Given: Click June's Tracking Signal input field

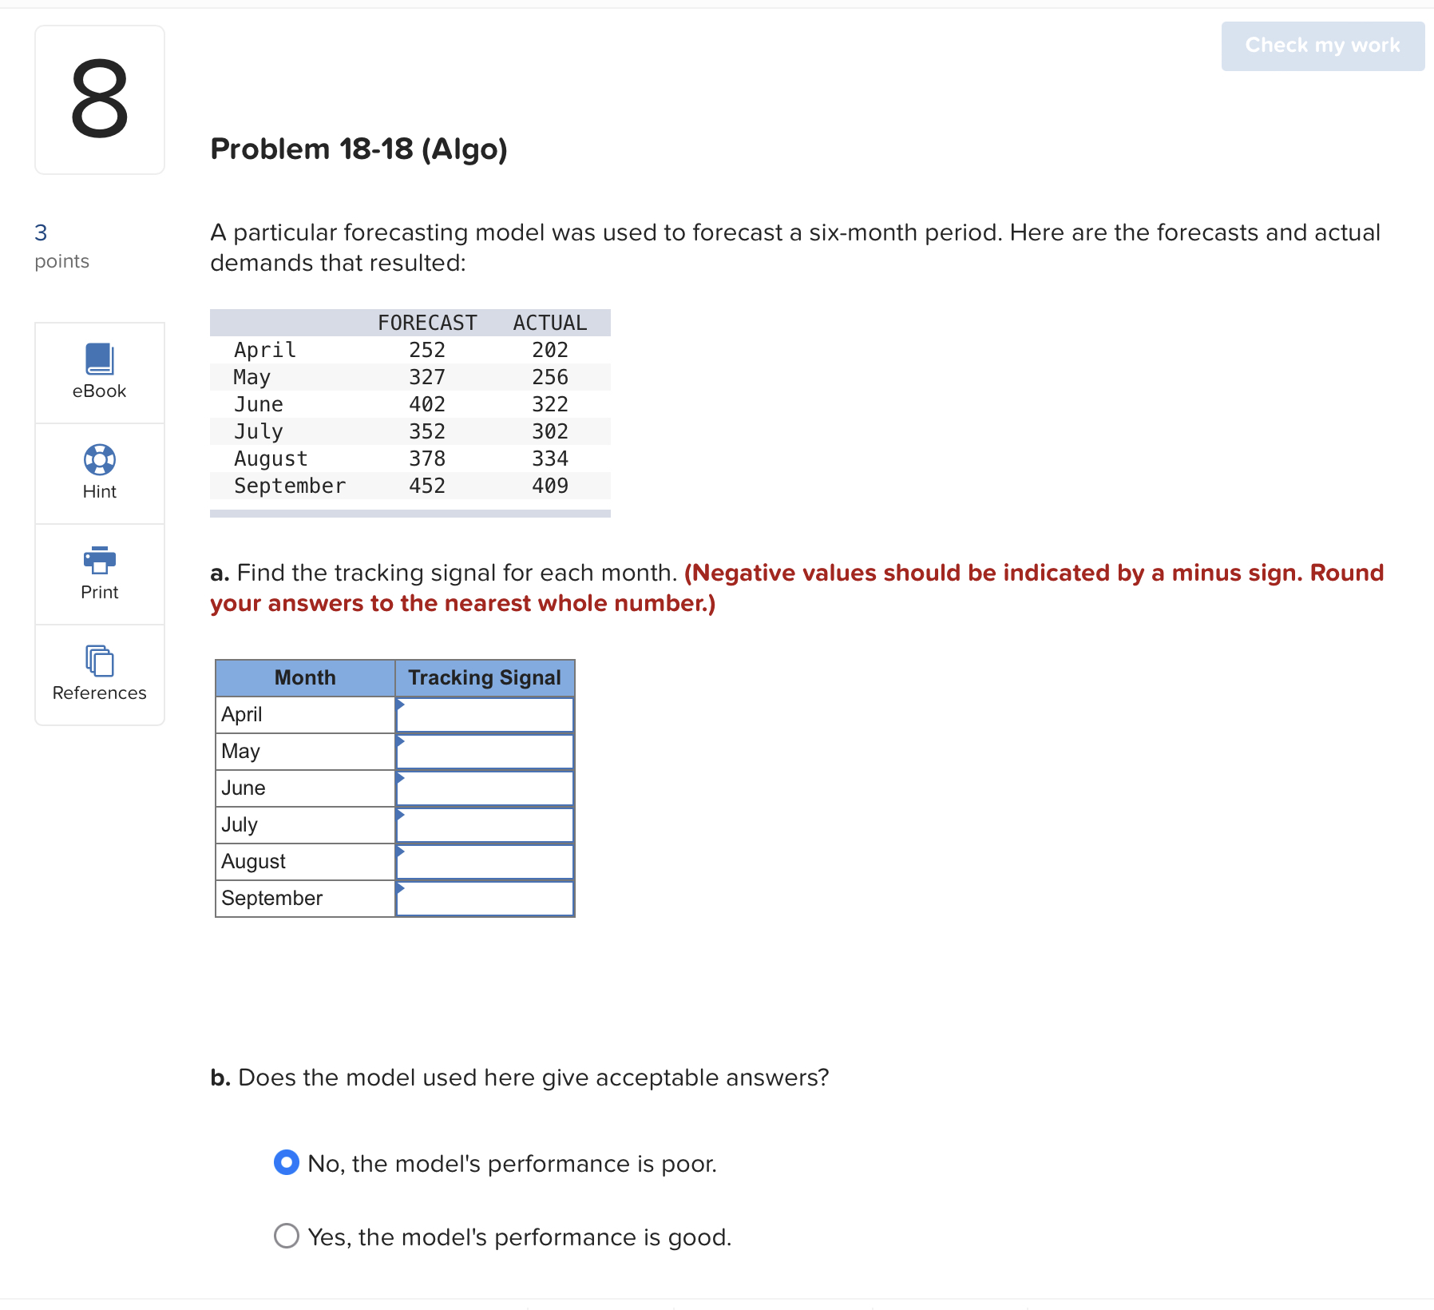Looking at the screenshot, I should click(484, 788).
